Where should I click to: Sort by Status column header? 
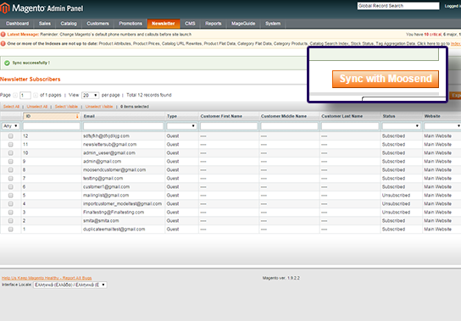(x=389, y=116)
